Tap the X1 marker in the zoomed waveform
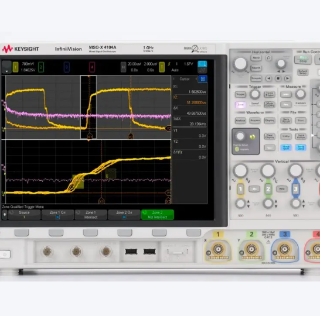Screen dimensions: 320x316 101,201
